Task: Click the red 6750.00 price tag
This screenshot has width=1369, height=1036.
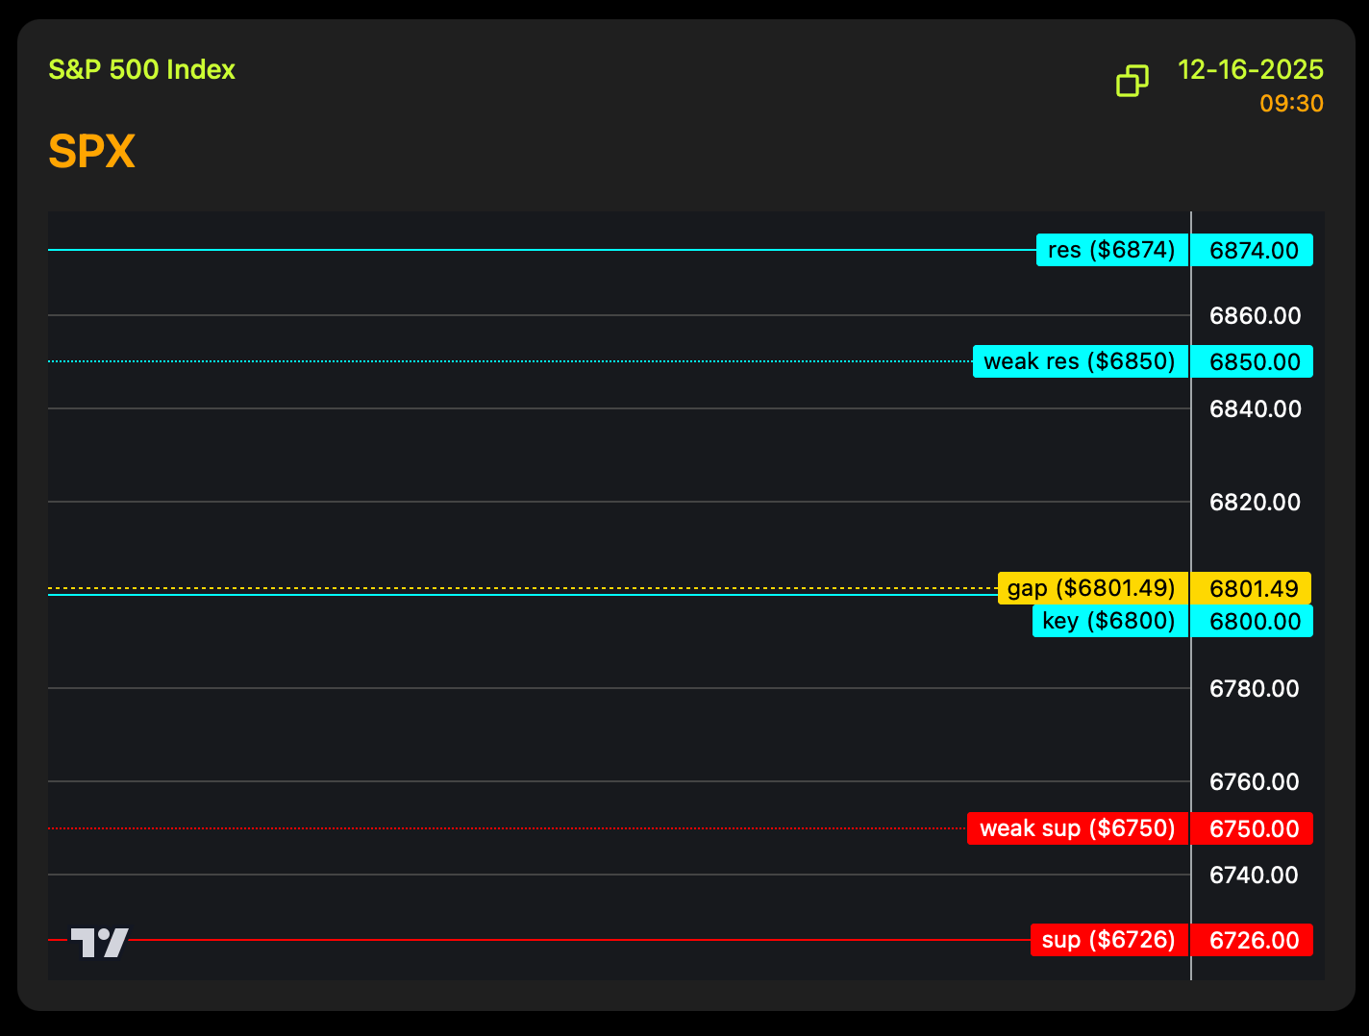Action: (x=1253, y=829)
